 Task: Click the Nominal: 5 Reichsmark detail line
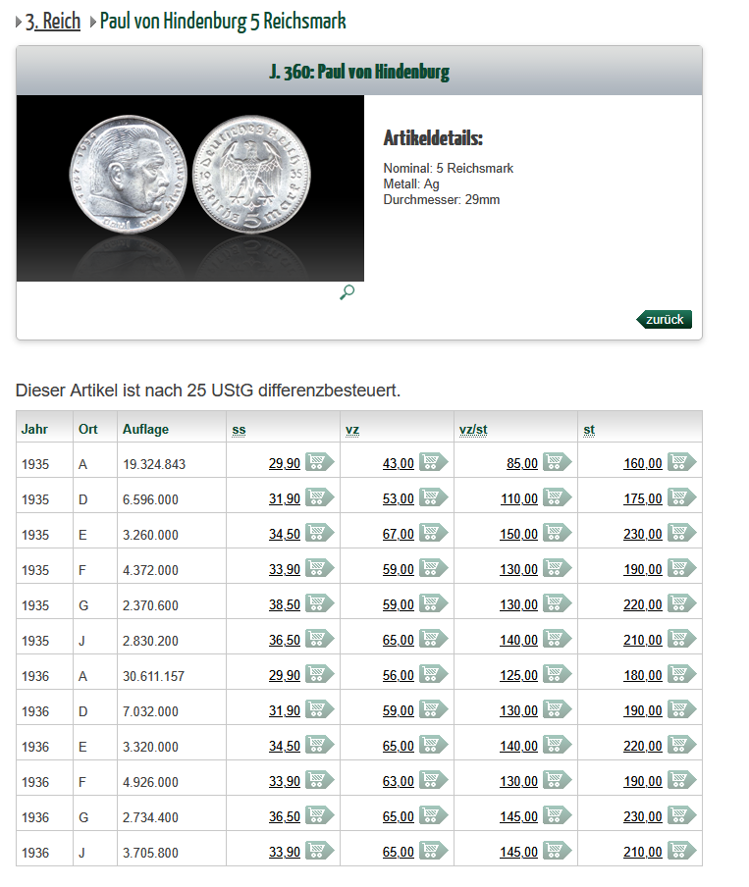click(x=448, y=168)
